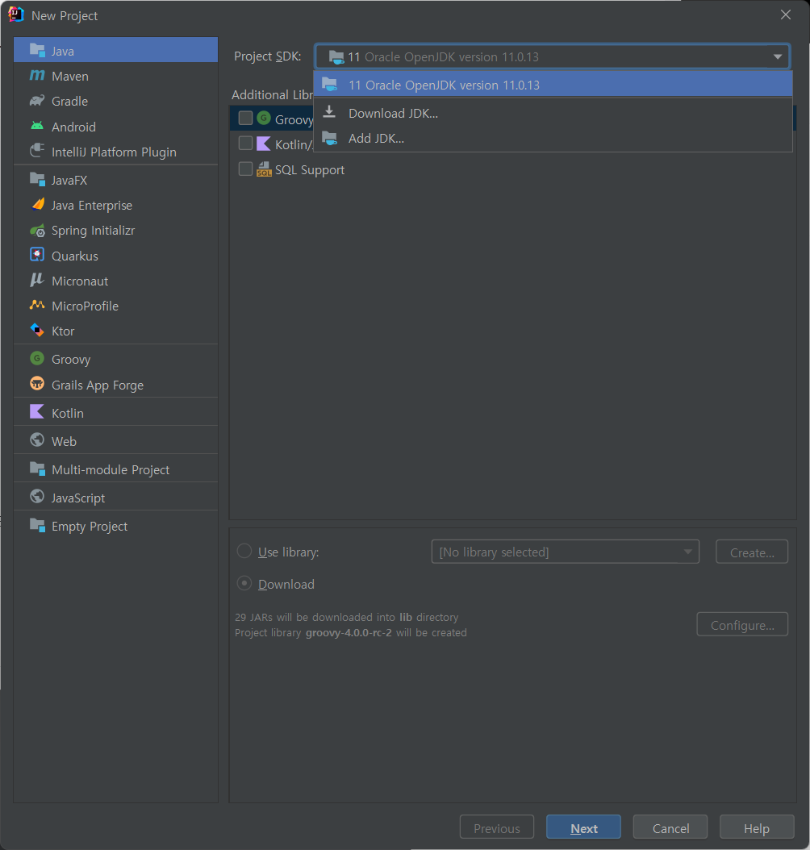
Task: Click the Quarkus icon
Action: [x=37, y=255]
